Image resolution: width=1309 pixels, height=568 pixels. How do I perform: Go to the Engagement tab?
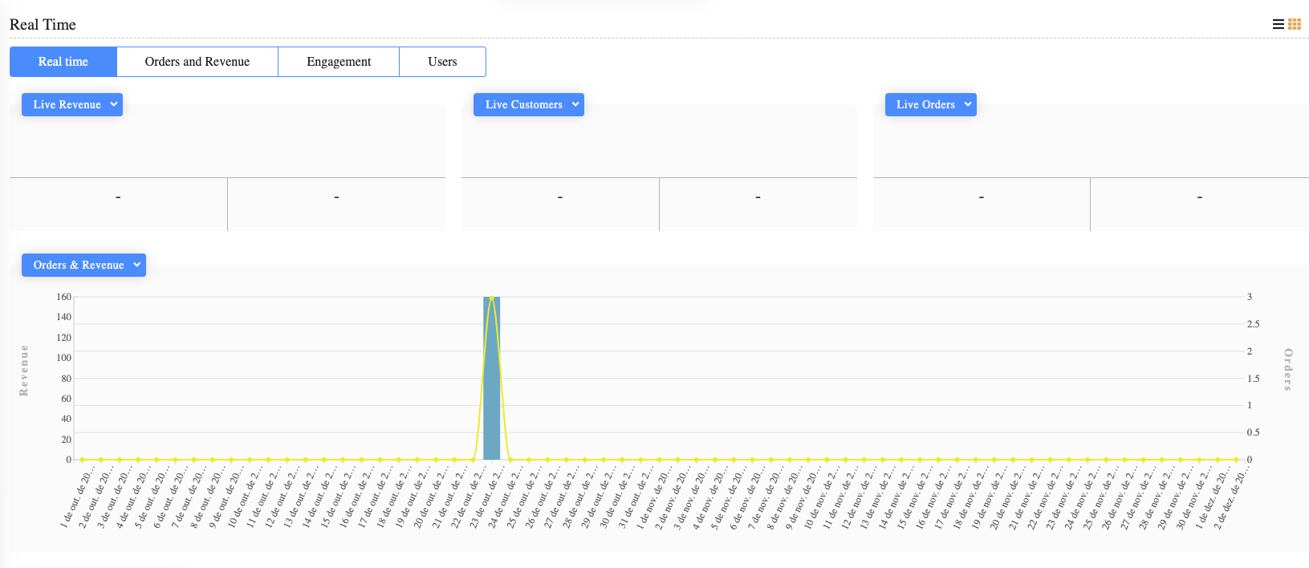point(339,62)
